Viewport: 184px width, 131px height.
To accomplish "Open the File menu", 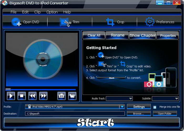I will [13, 12].
